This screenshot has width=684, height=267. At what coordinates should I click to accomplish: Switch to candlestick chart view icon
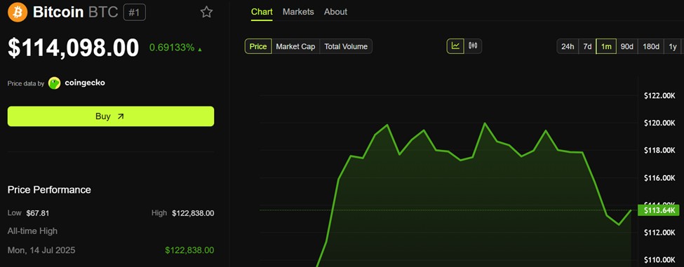click(473, 46)
